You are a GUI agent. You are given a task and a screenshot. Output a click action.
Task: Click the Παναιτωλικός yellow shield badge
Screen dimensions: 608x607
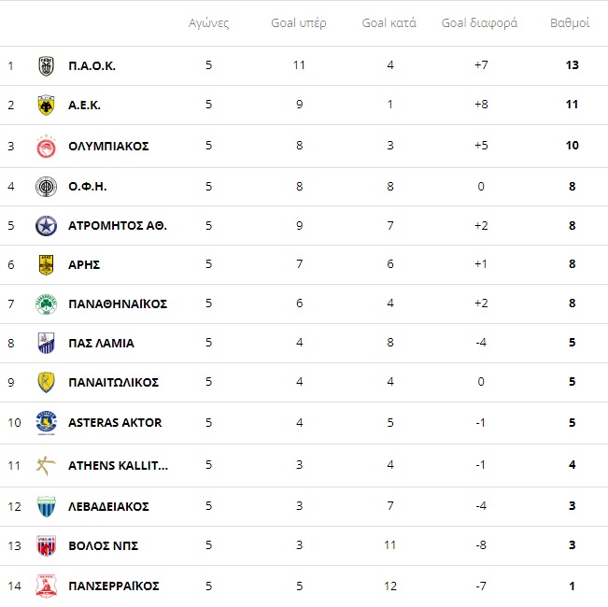pos(46,383)
